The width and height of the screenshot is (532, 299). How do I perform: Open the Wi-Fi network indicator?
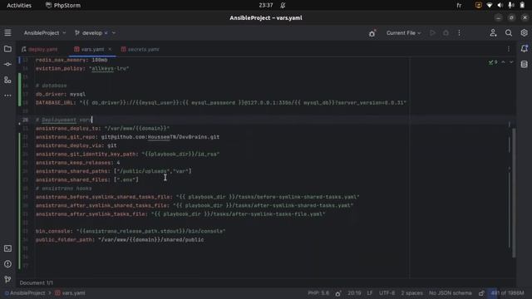click(x=490, y=6)
